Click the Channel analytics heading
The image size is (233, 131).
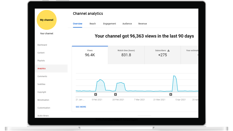point(88,13)
